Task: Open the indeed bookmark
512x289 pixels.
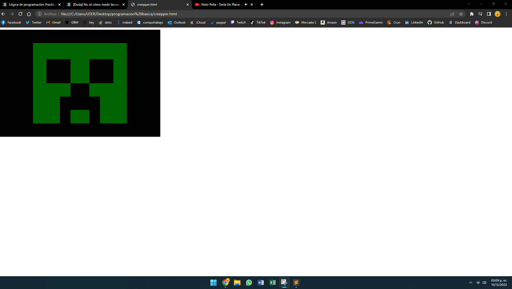Action: (124, 22)
